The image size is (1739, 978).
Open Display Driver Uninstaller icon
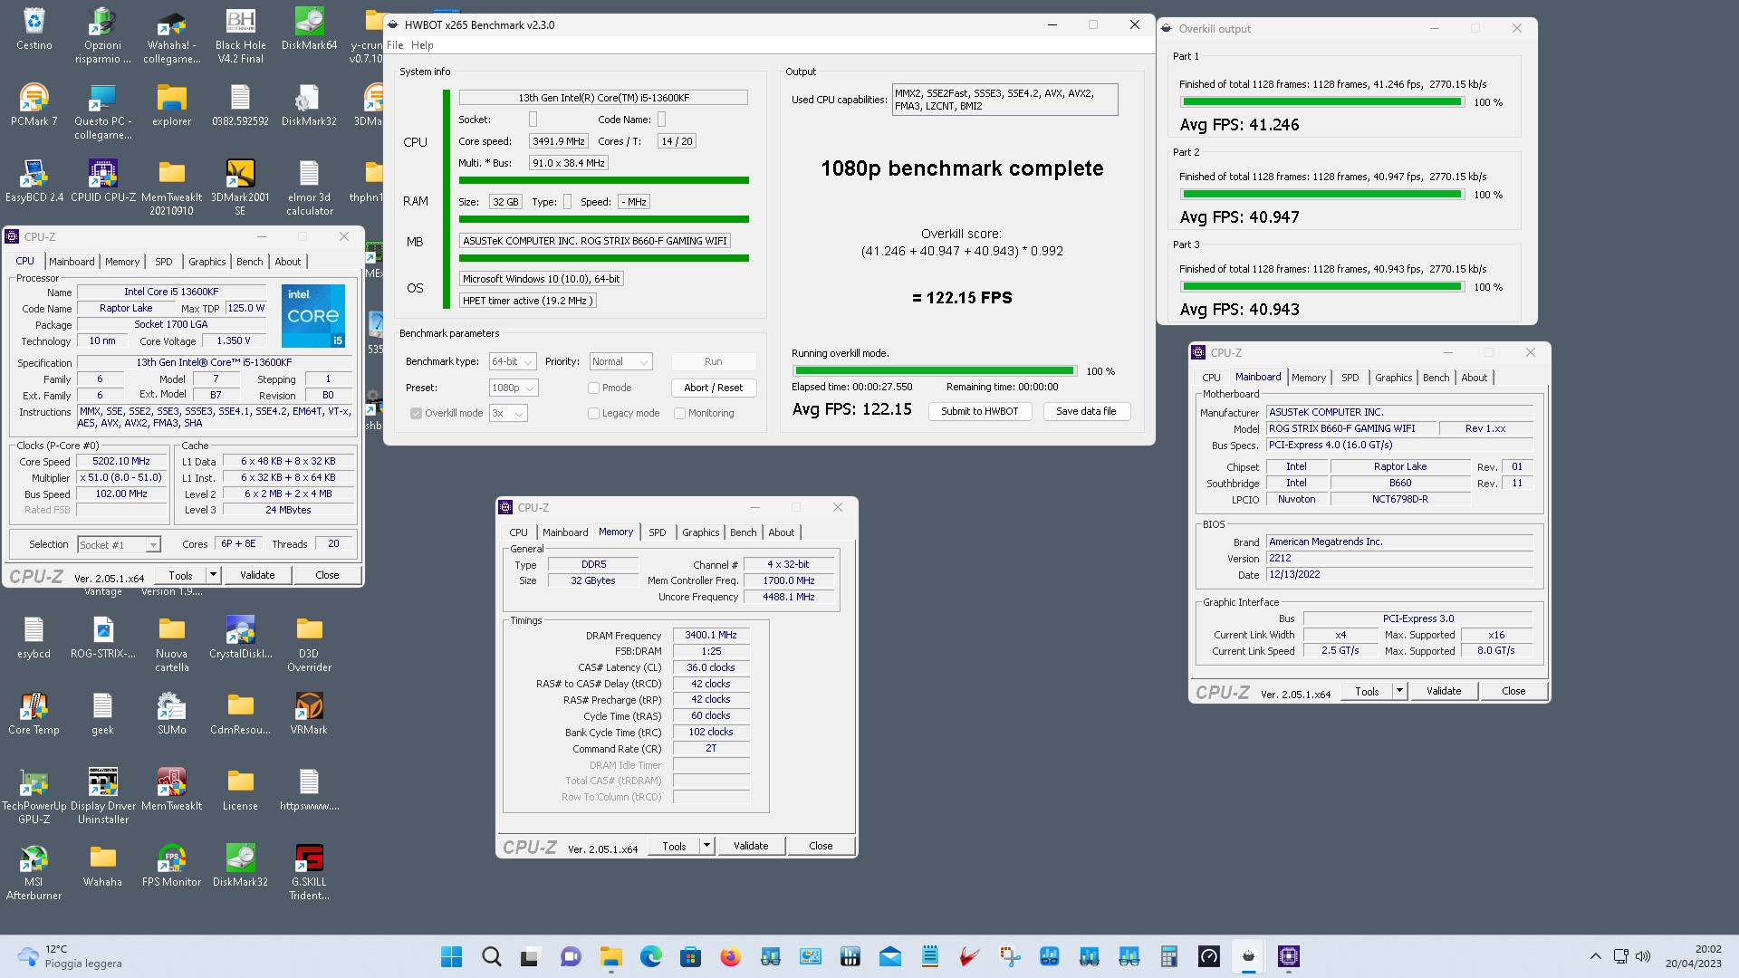tap(102, 797)
